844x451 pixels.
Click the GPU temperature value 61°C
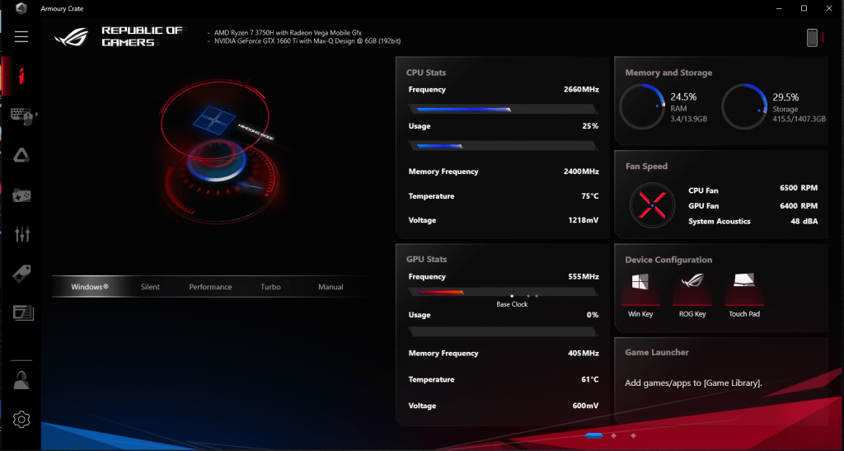pyautogui.click(x=590, y=379)
